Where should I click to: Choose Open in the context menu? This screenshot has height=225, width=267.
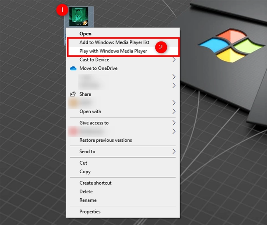coord(123,34)
